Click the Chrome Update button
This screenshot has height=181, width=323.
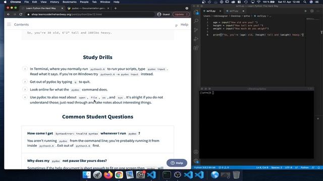tap(181, 15)
